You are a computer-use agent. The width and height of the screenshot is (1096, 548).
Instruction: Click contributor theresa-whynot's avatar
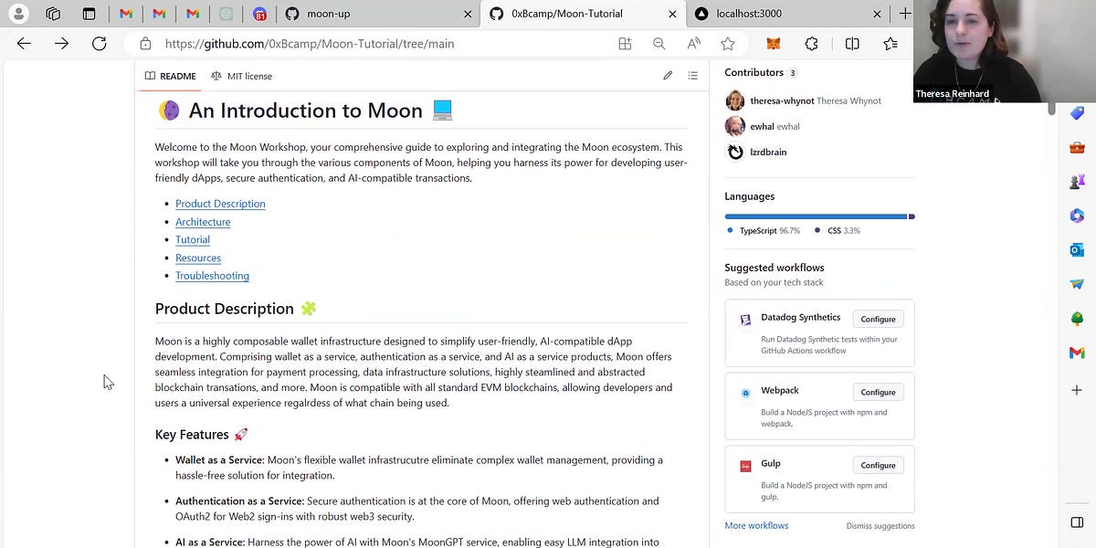[x=735, y=100]
